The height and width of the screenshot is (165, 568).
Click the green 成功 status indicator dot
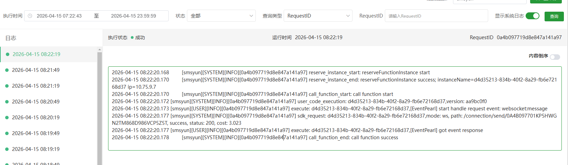[x=132, y=38]
